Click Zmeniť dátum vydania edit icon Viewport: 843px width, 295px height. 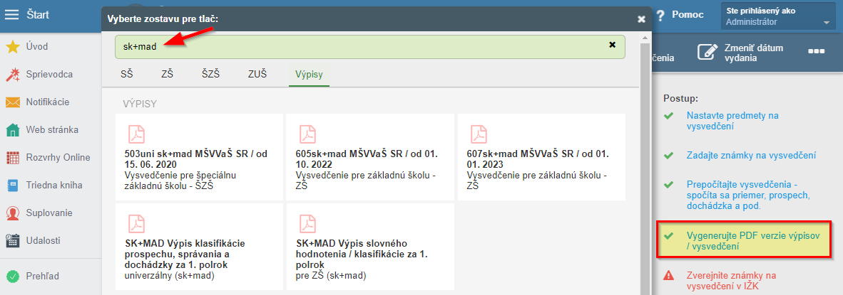707,53
